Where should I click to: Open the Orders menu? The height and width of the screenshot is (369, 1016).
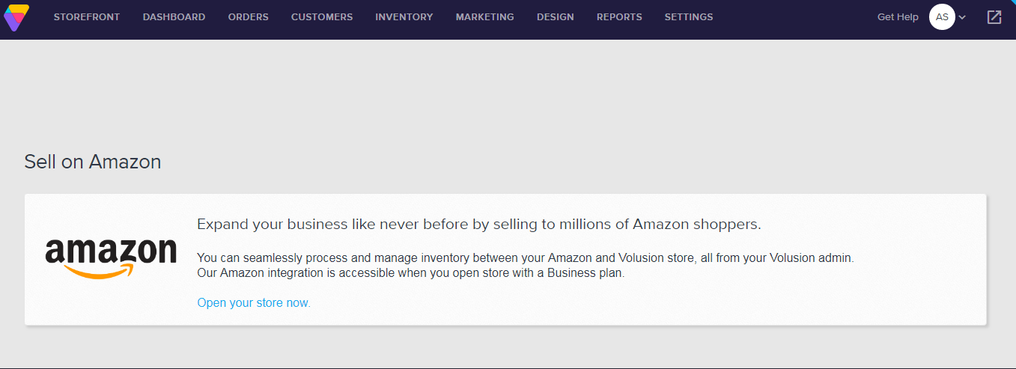pos(248,17)
